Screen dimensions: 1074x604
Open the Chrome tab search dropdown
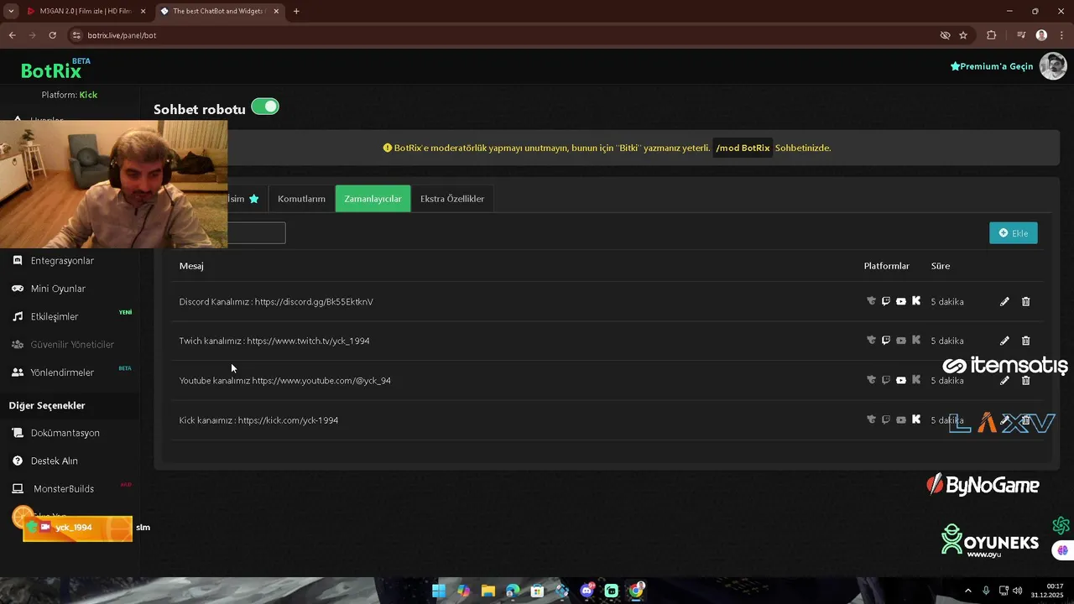click(x=11, y=11)
